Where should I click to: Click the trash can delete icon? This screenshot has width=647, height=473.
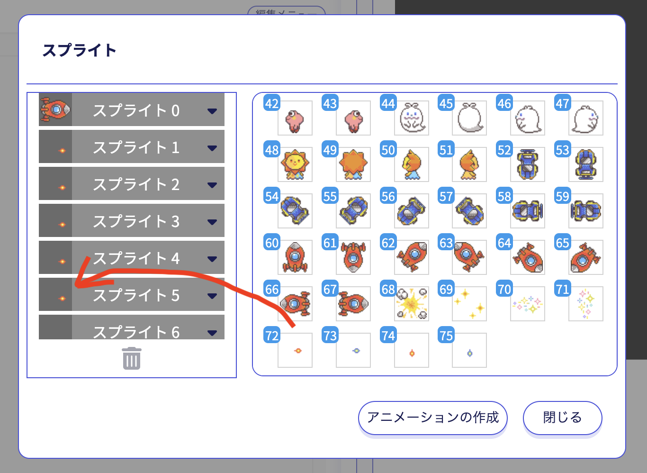point(132,358)
